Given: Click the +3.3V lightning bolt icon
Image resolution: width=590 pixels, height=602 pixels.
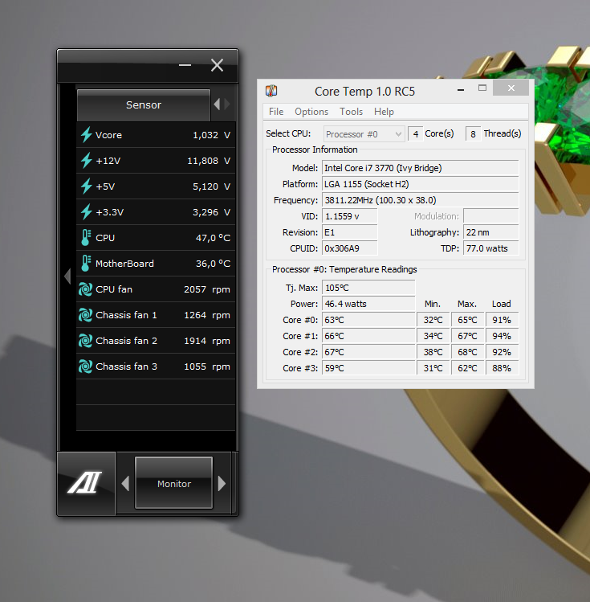Looking at the screenshot, I should tap(86, 212).
